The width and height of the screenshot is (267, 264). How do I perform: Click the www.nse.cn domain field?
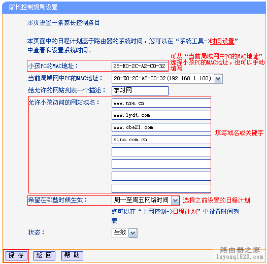[161, 103]
